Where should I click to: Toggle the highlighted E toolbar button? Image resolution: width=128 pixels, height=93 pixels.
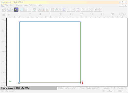point(16,9)
